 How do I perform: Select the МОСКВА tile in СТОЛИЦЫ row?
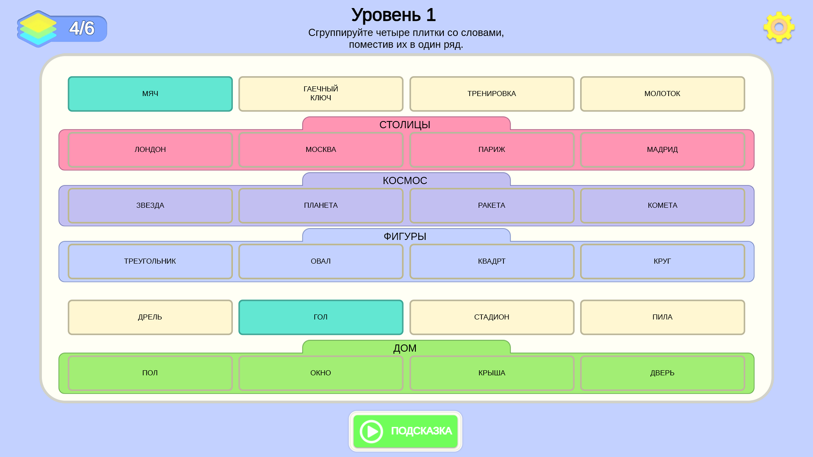pyautogui.click(x=321, y=149)
